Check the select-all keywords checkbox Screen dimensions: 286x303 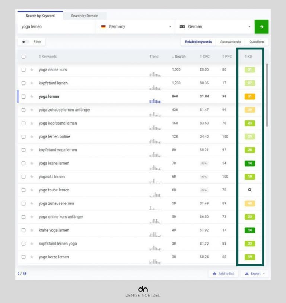pos(23,57)
